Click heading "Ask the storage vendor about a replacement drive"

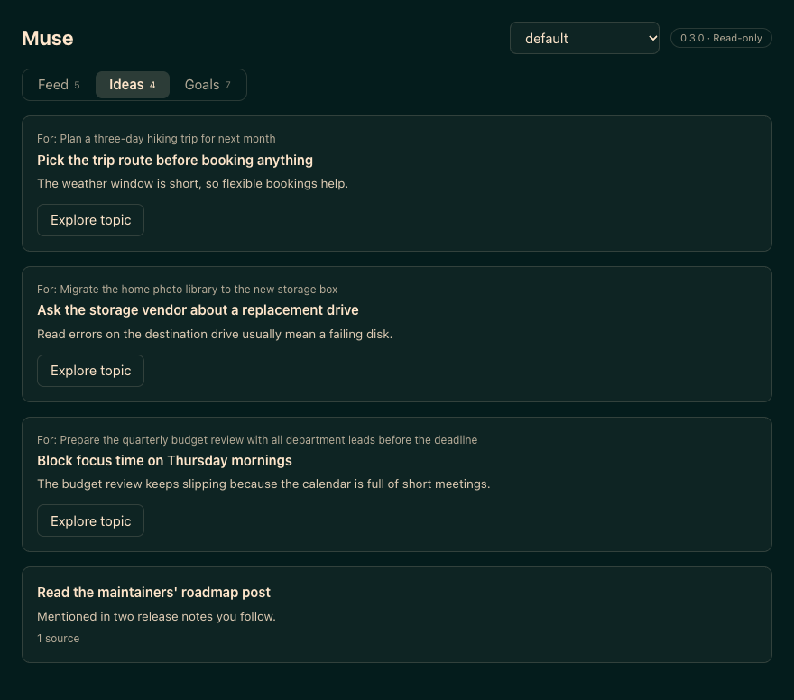tap(198, 309)
